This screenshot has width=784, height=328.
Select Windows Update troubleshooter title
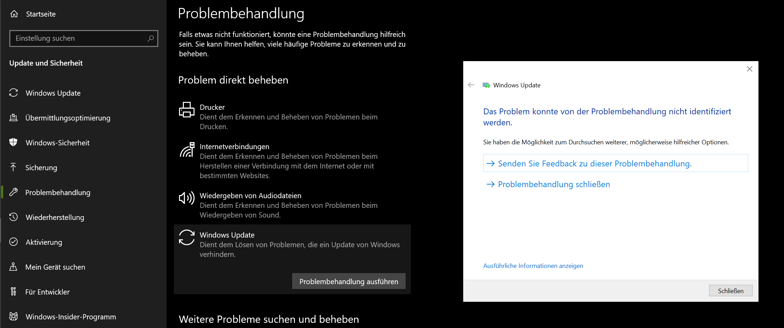click(227, 235)
